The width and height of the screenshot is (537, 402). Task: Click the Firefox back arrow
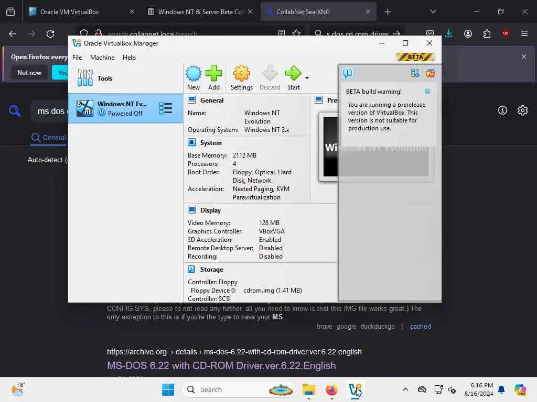click(13, 34)
